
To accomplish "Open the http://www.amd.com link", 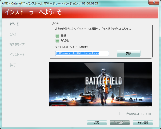I will click(135, 114).
